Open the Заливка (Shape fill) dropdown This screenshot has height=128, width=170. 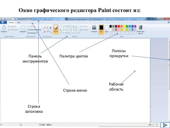tap(84, 30)
